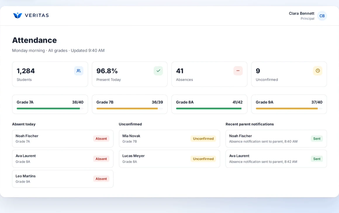
Task: Open Noah Fischer in Absent today list
Action: (63, 138)
